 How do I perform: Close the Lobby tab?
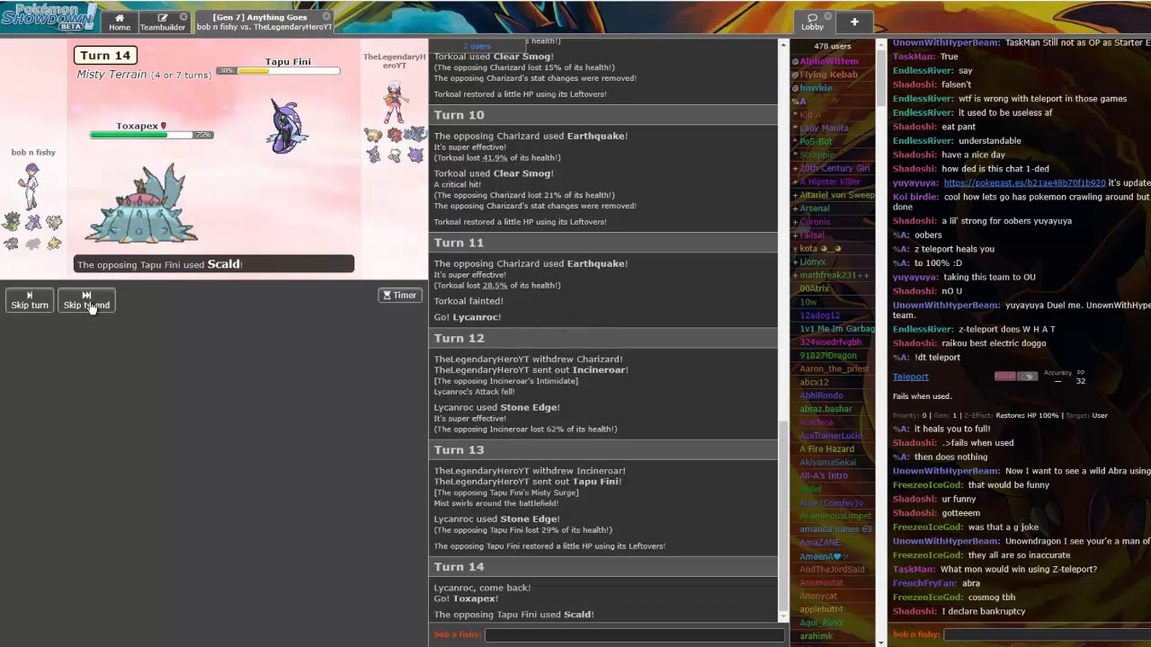828,17
